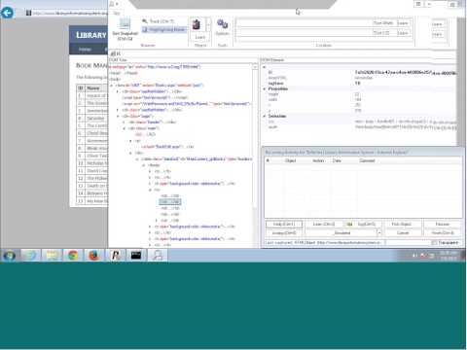This screenshot has height=350, width=467.
Task: Launch Firefox from the taskbar
Action: [94, 256]
